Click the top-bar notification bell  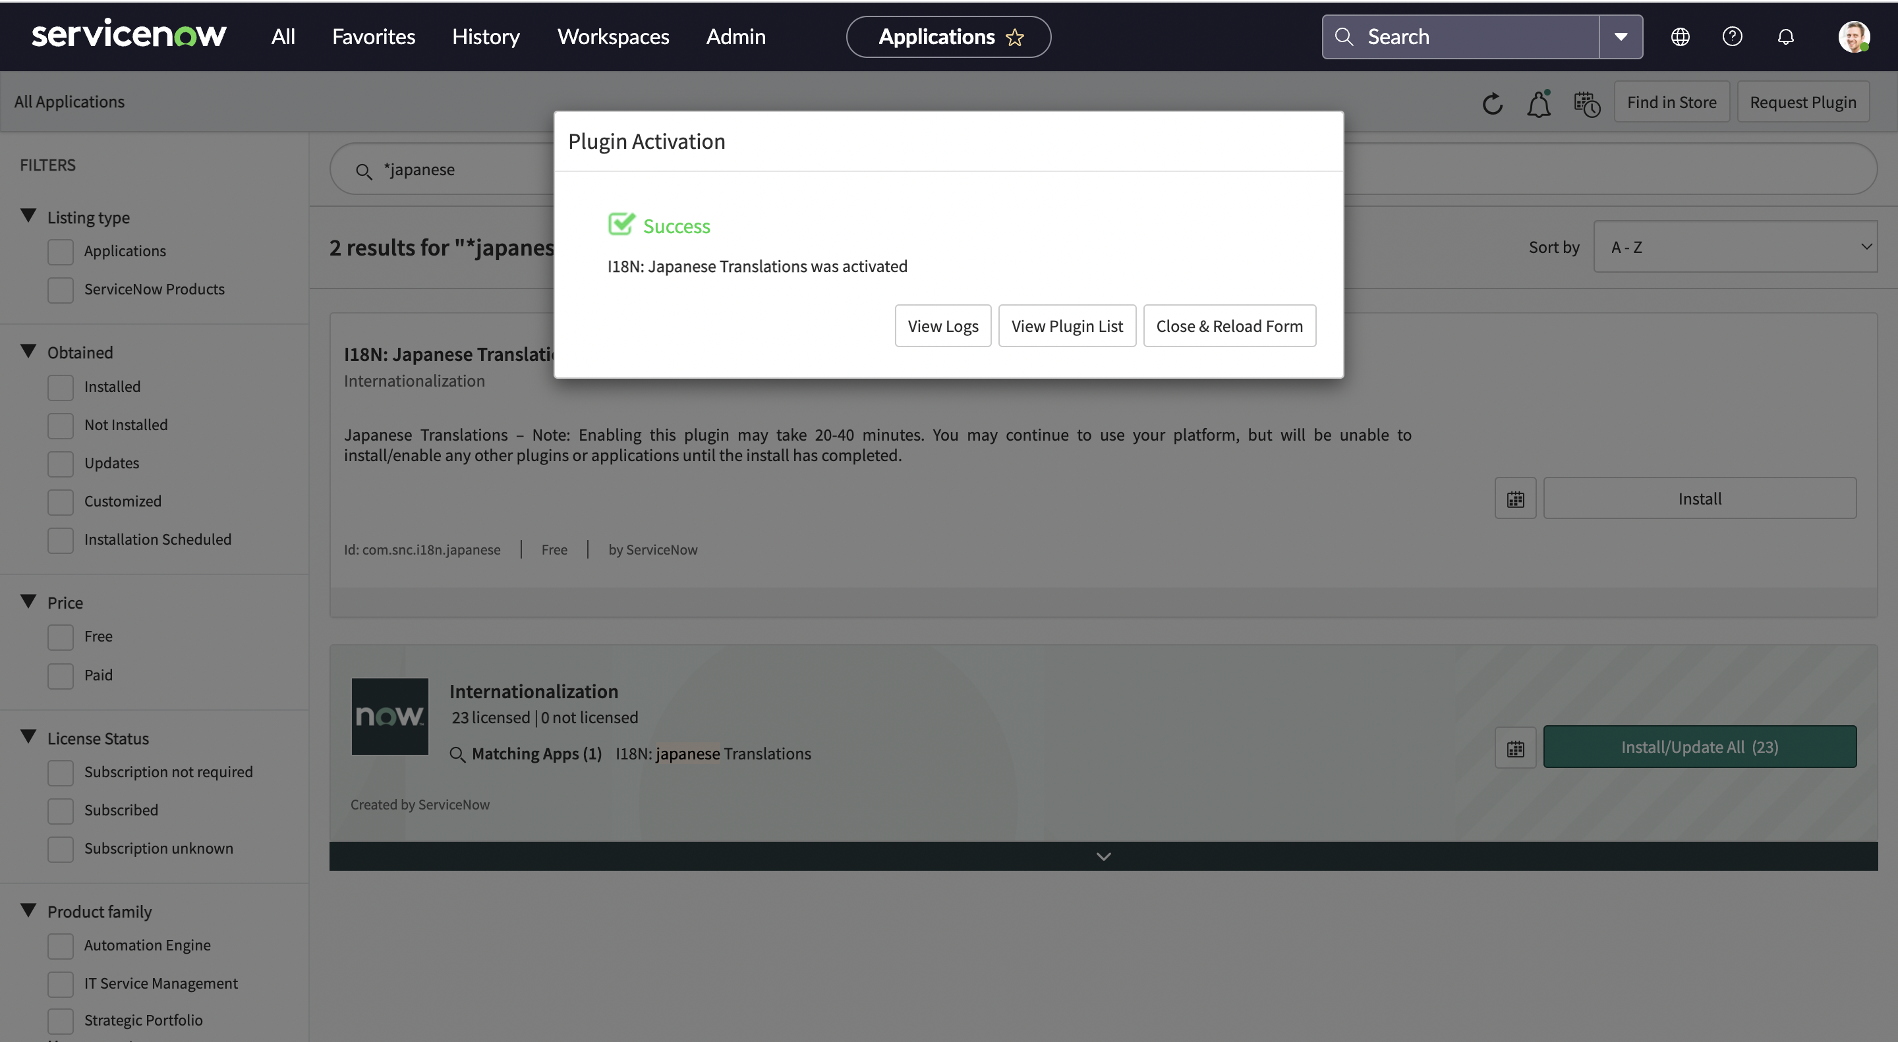point(1785,37)
